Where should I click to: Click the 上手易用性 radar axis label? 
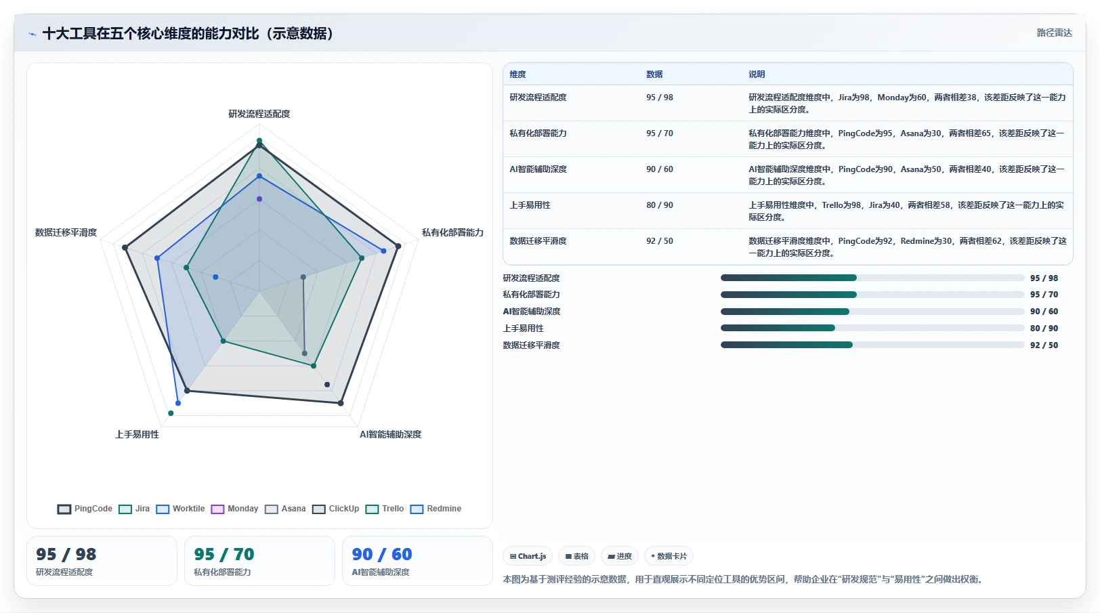[x=137, y=434]
